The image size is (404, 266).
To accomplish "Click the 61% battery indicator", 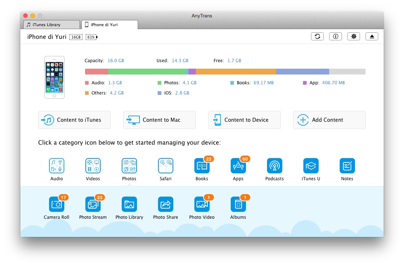I will pos(92,37).
